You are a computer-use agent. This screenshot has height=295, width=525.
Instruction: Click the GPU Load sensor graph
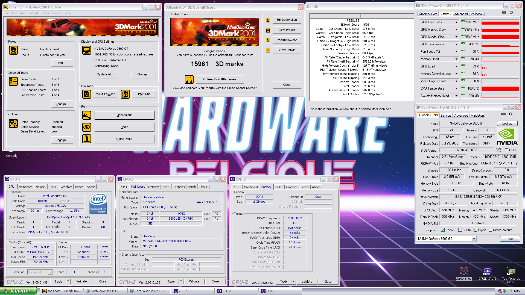pyautogui.click(x=500, y=66)
